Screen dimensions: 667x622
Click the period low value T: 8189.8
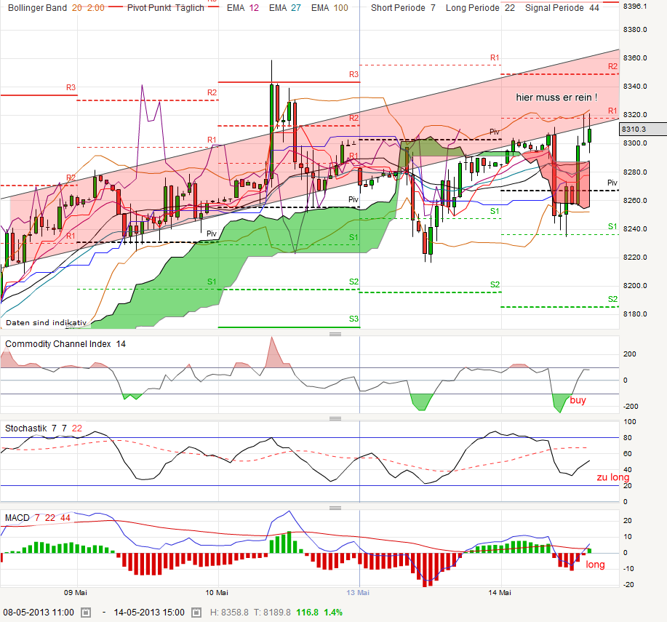pyautogui.click(x=272, y=613)
